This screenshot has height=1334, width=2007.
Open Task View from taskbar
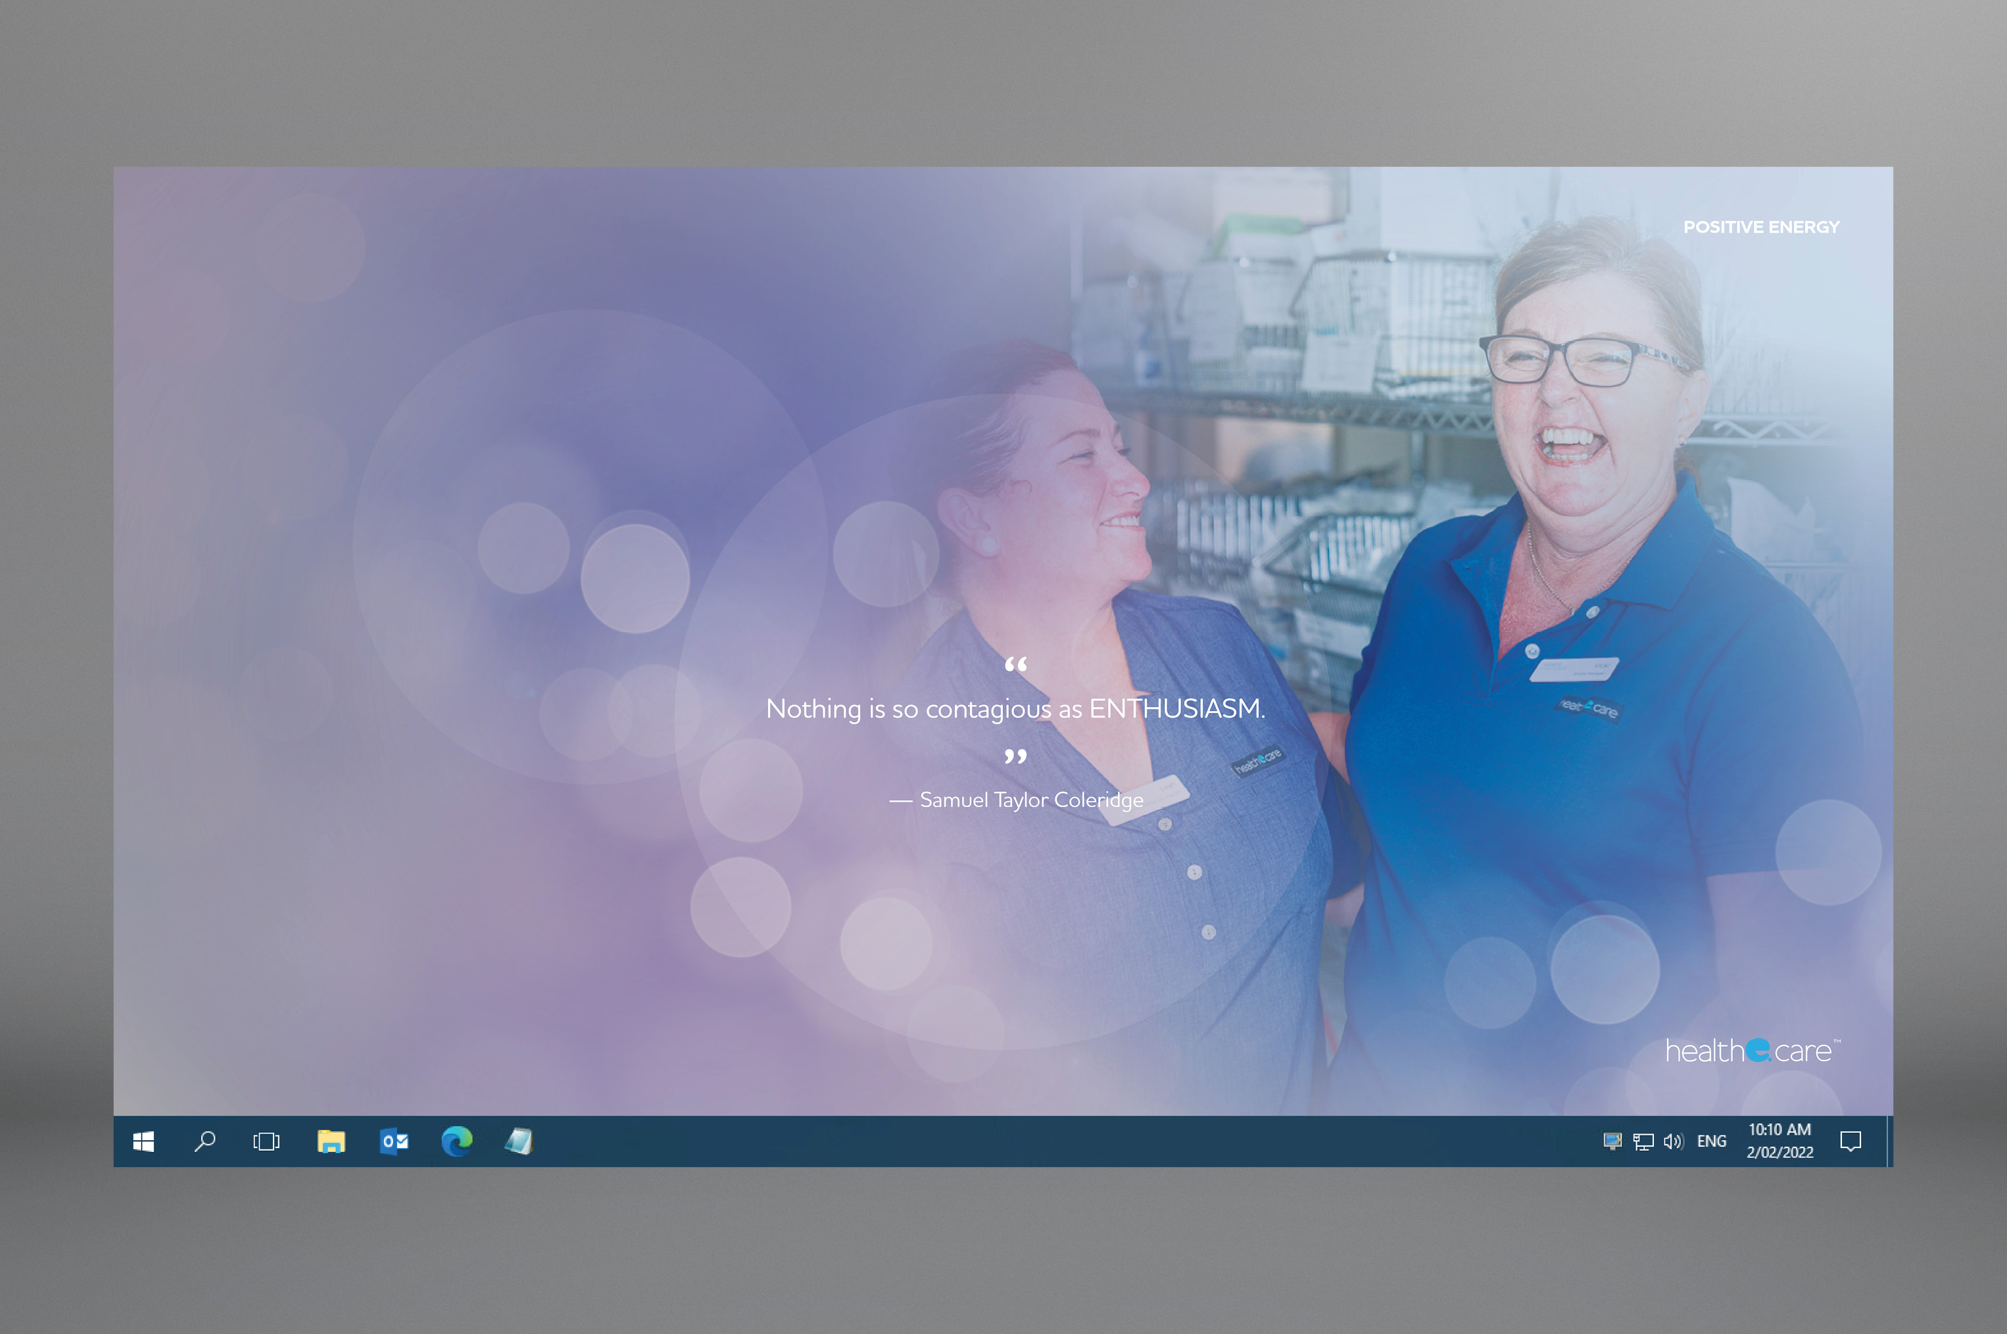pyautogui.click(x=266, y=1141)
